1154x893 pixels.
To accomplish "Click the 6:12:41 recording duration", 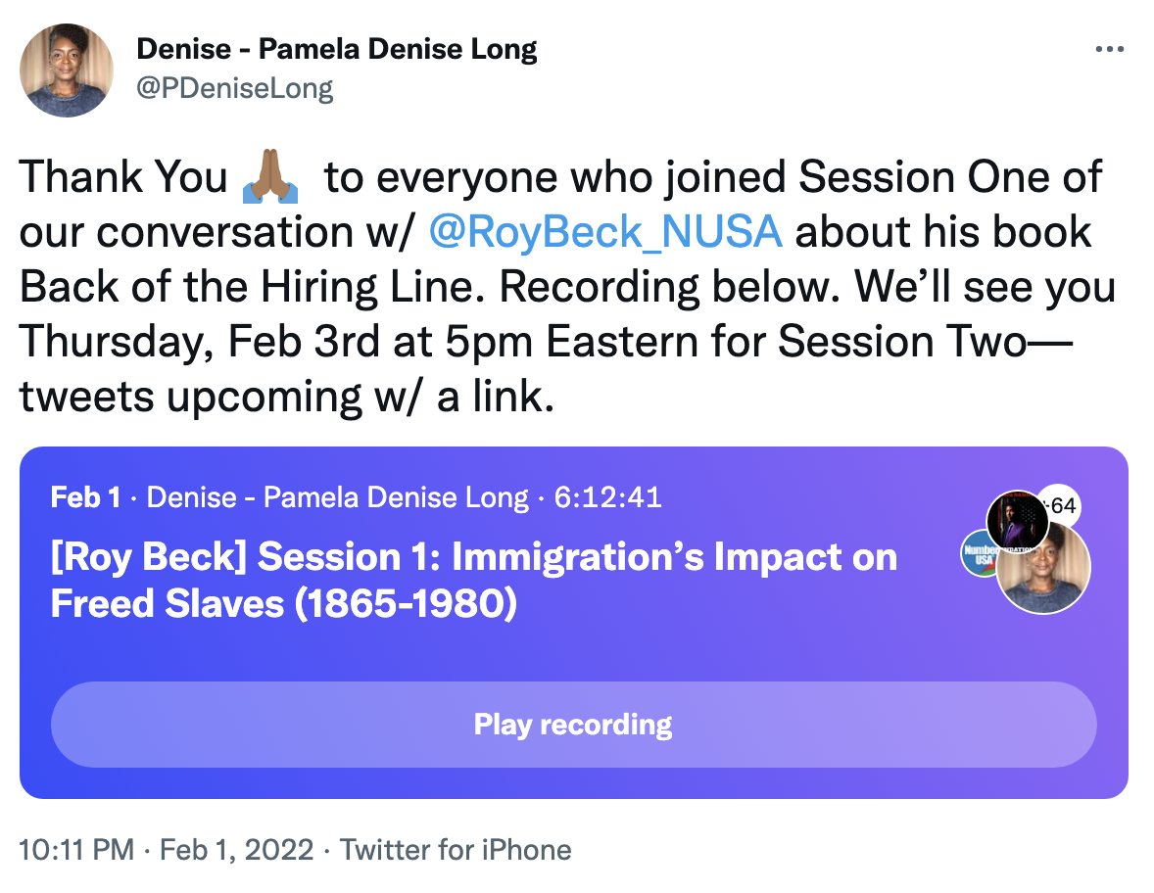I will (x=607, y=497).
